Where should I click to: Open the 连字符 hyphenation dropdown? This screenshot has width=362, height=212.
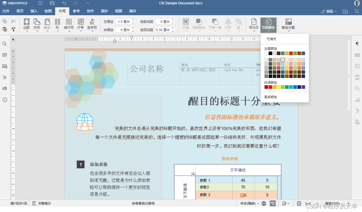click(x=92, y=25)
